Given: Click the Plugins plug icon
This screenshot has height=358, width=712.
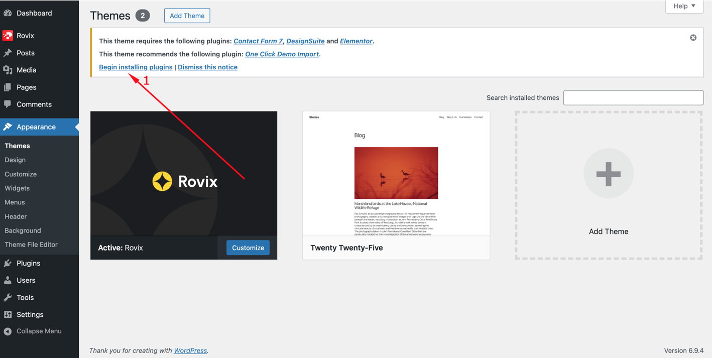Looking at the screenshot, I should [8, 263].
